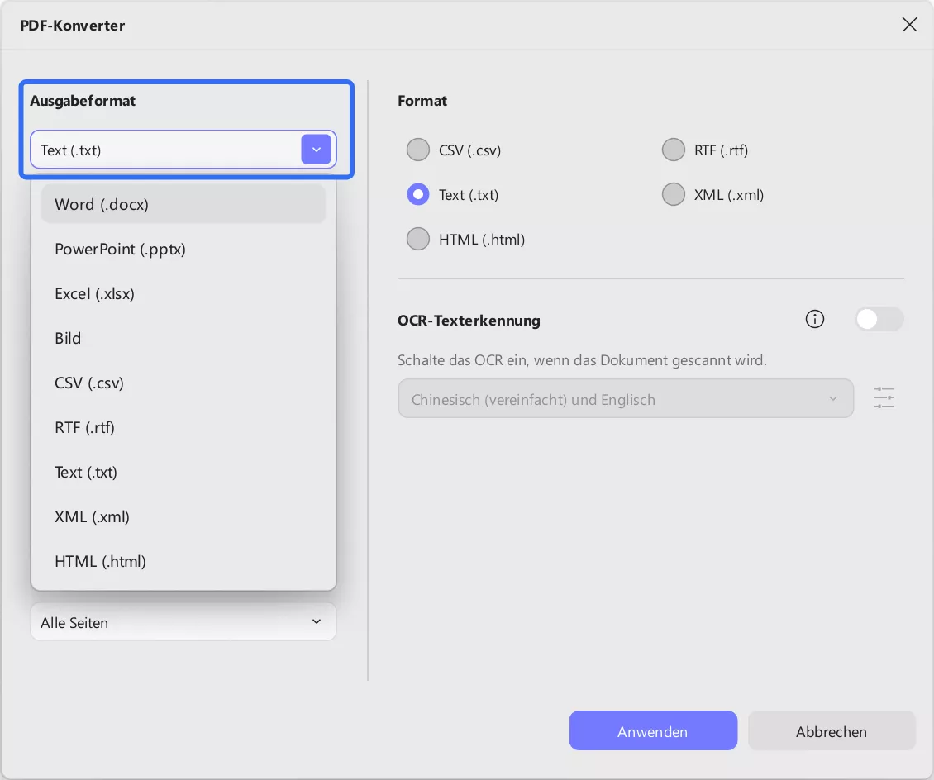
Task: Select the XML (.xml) radio button
Action: coord(674,195)
